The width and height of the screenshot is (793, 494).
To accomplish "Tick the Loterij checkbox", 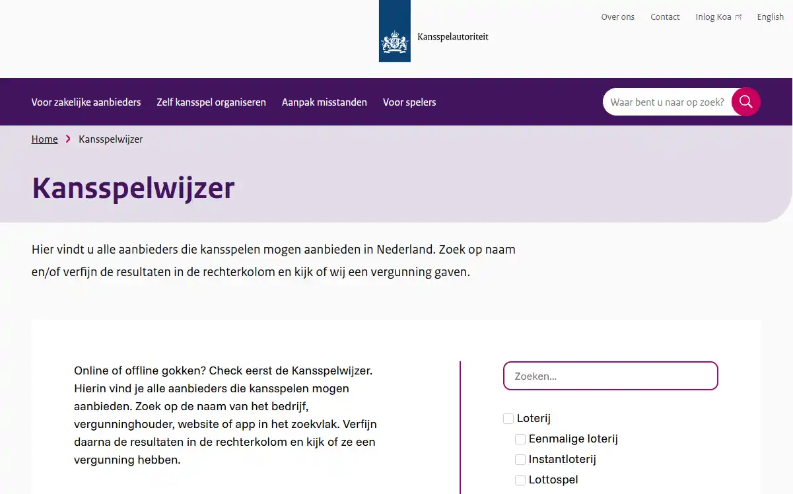I will click(x=508, y=418).
